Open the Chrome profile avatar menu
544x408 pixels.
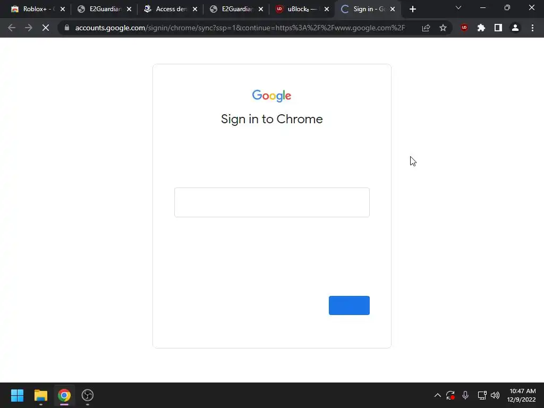[x=515, y=28]
